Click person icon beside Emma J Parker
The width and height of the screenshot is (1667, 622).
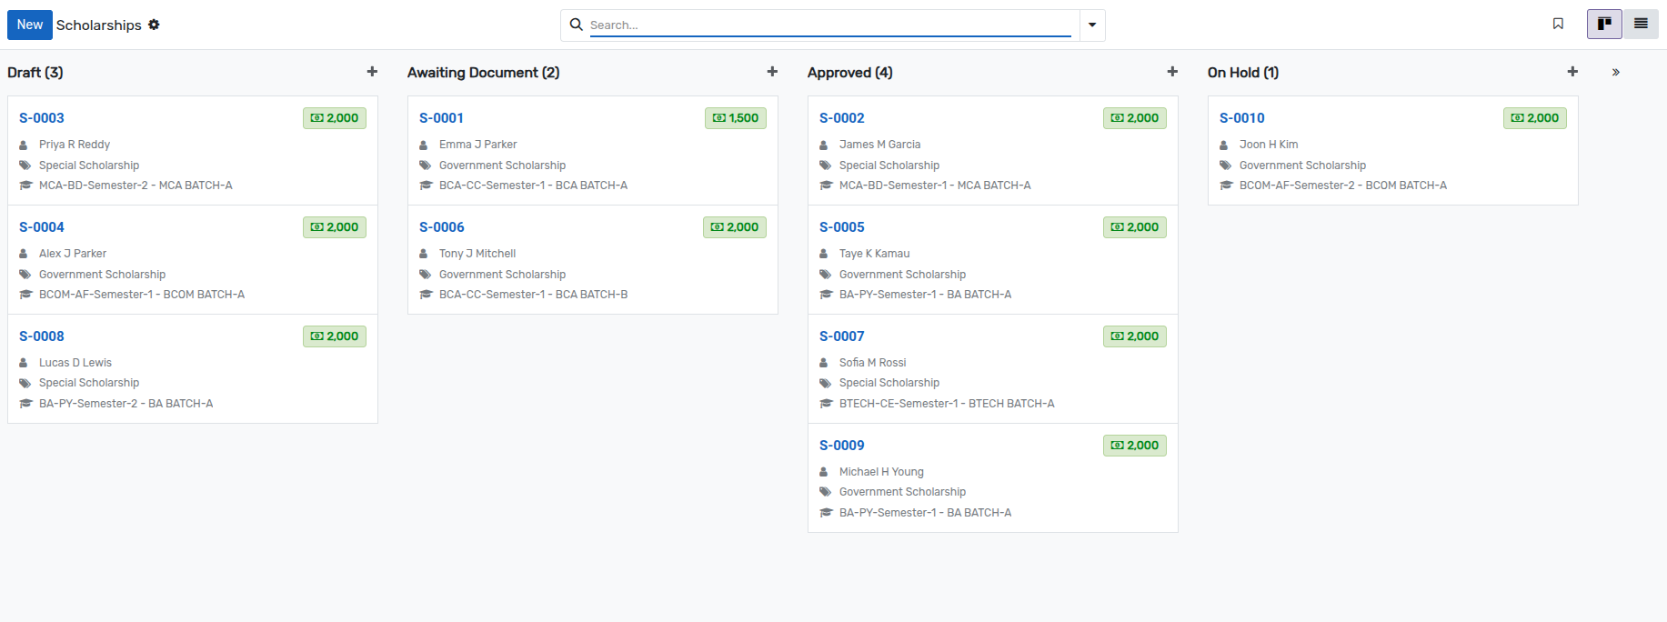pos(424,145)
